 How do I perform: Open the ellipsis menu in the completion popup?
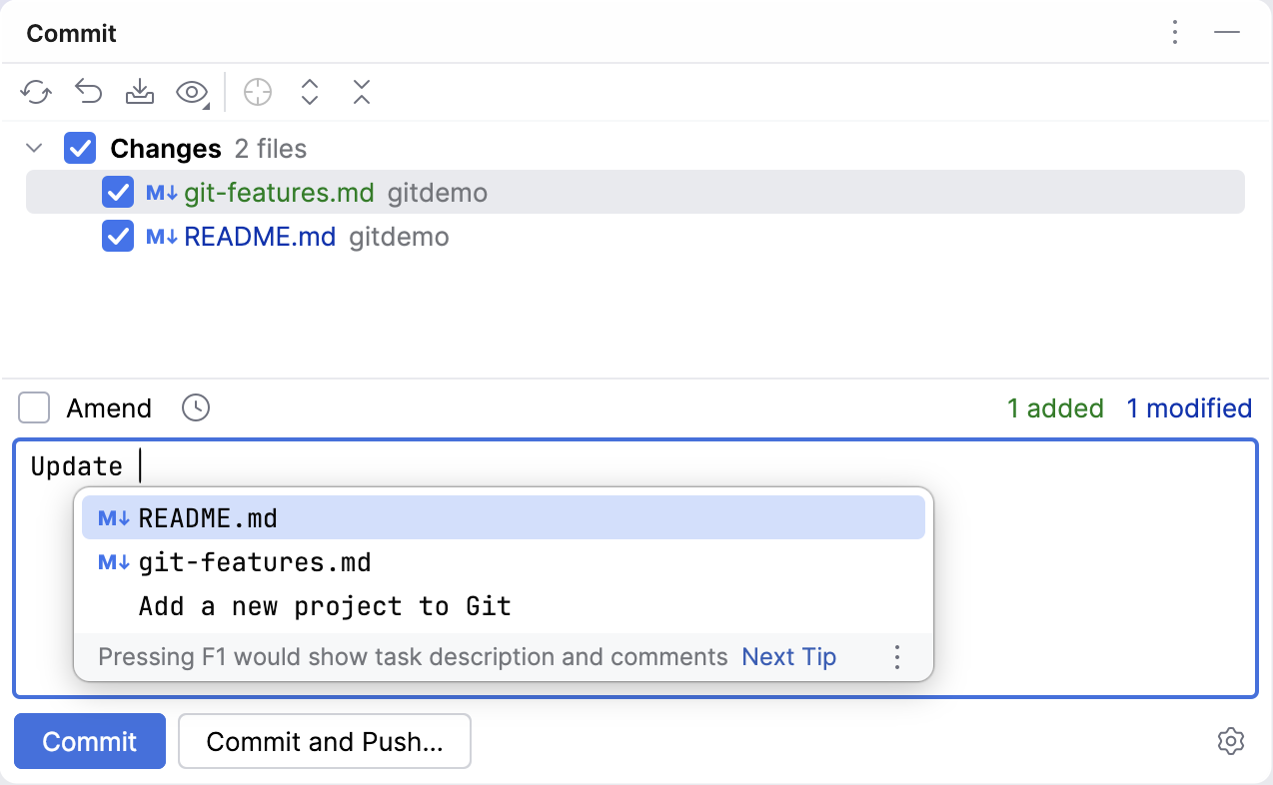tap(896, 656)
